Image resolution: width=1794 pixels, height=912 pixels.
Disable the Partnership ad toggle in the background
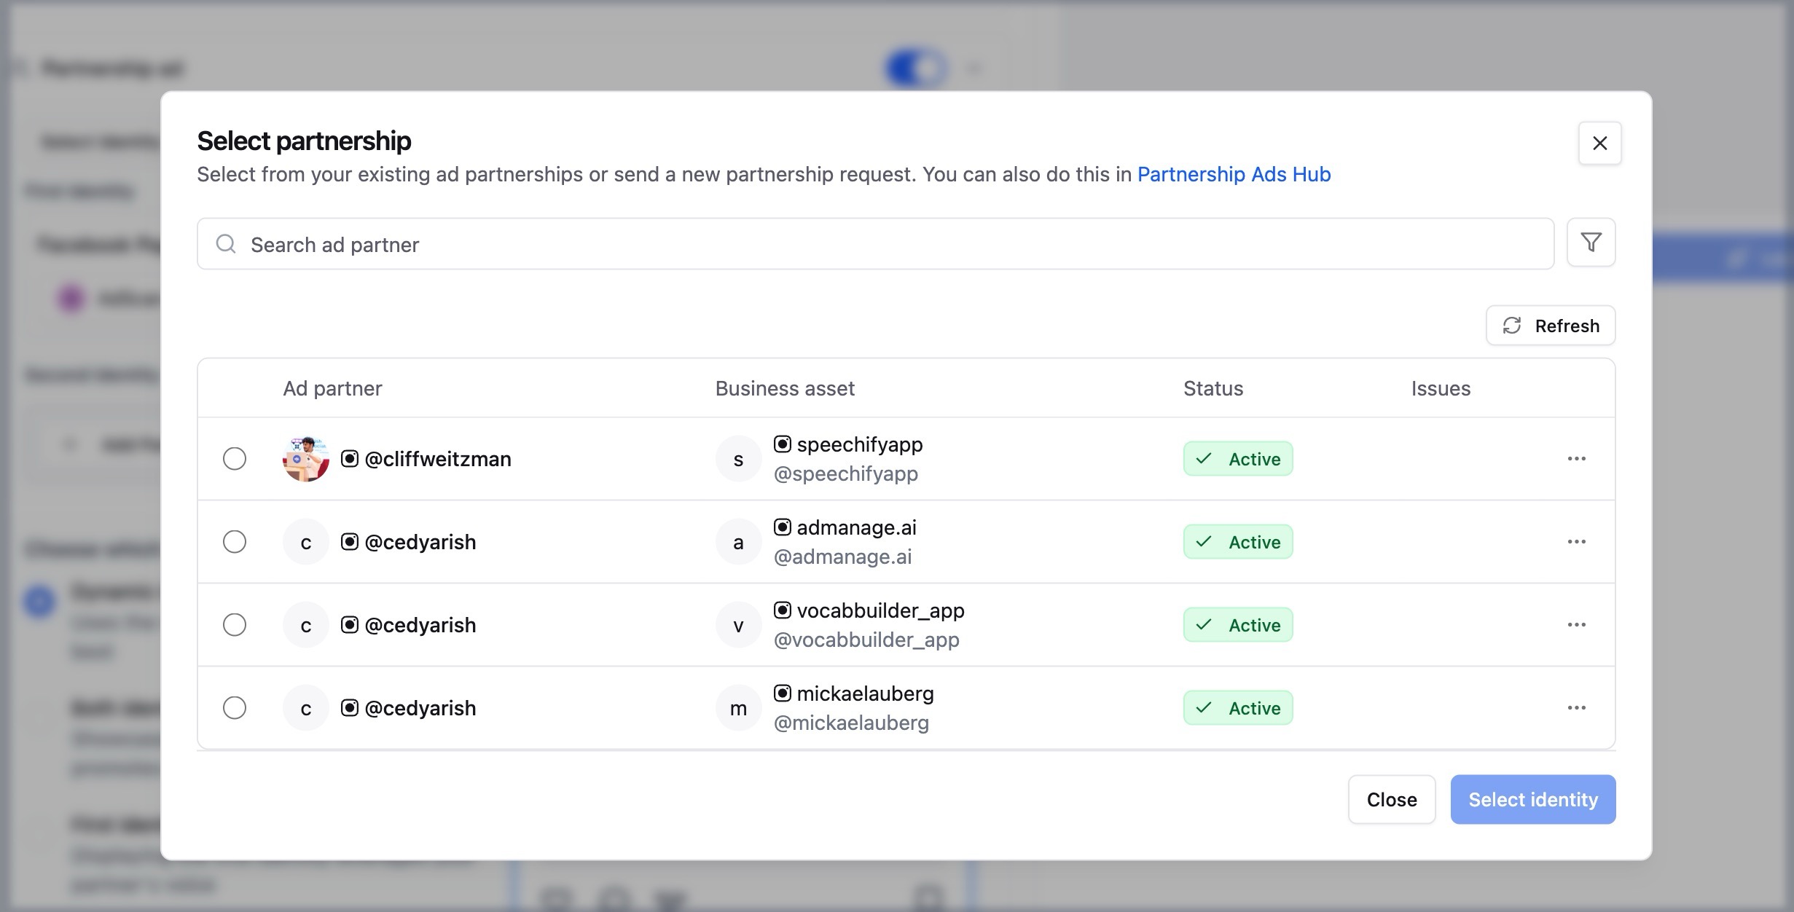pyautogui.click(x=914, y=68)
